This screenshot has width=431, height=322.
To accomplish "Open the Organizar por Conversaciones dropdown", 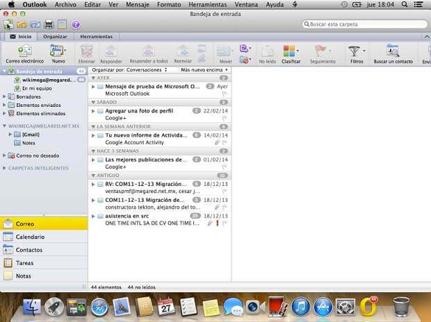I will tap(129, 70).
